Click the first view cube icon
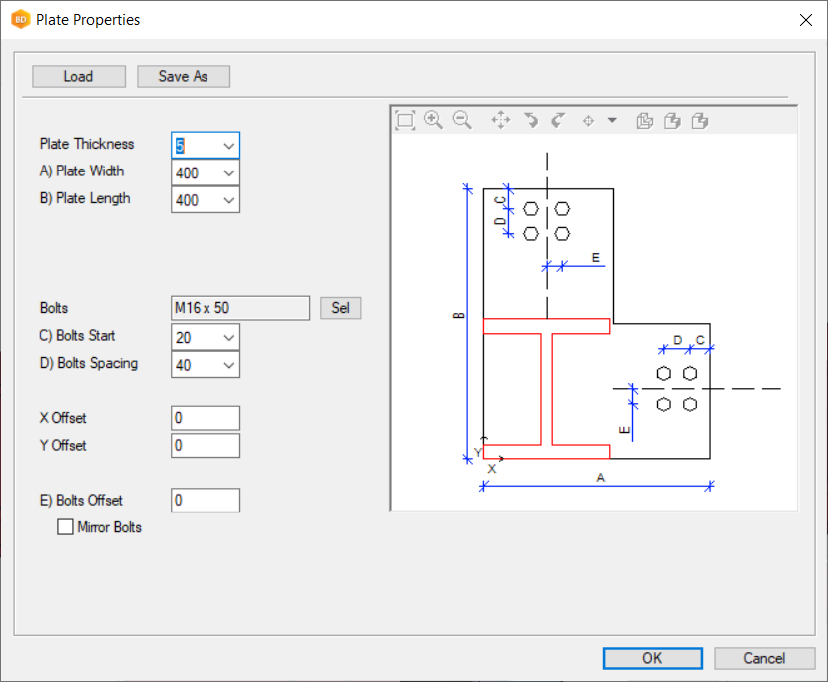The width and height of the screenshot is (828, 682). pos(645,121)
